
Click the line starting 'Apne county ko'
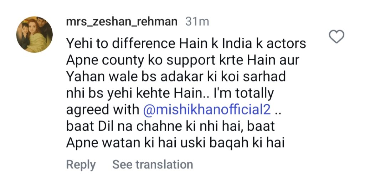coord(183,61)
